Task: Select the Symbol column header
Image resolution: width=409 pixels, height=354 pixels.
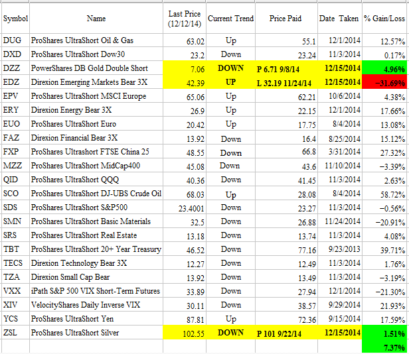Action: click(15, 19)
